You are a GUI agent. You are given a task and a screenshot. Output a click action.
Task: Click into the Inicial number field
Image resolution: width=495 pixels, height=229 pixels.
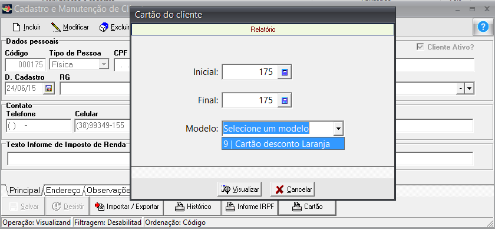[x=250, y=73]
